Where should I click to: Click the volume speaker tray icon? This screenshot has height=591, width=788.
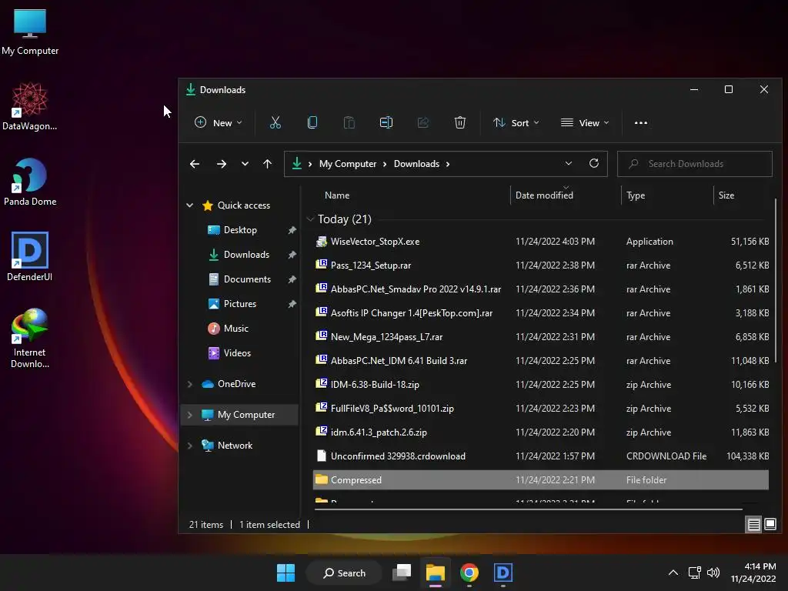pos(713,573)
